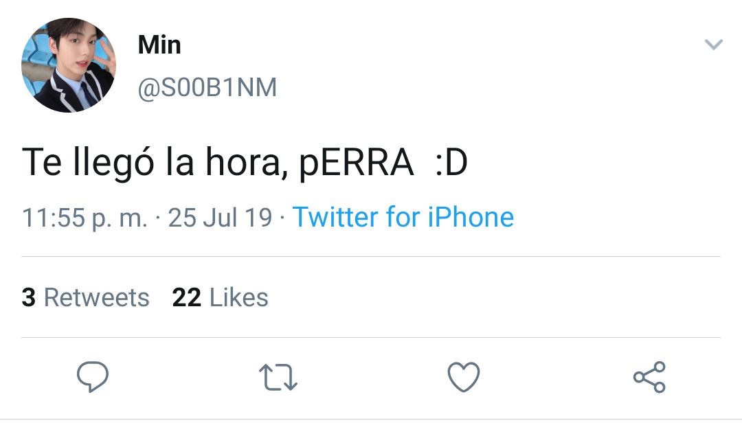Click the bold like count number 22
This screenshot has width=742, height=423.
(187, 297)
